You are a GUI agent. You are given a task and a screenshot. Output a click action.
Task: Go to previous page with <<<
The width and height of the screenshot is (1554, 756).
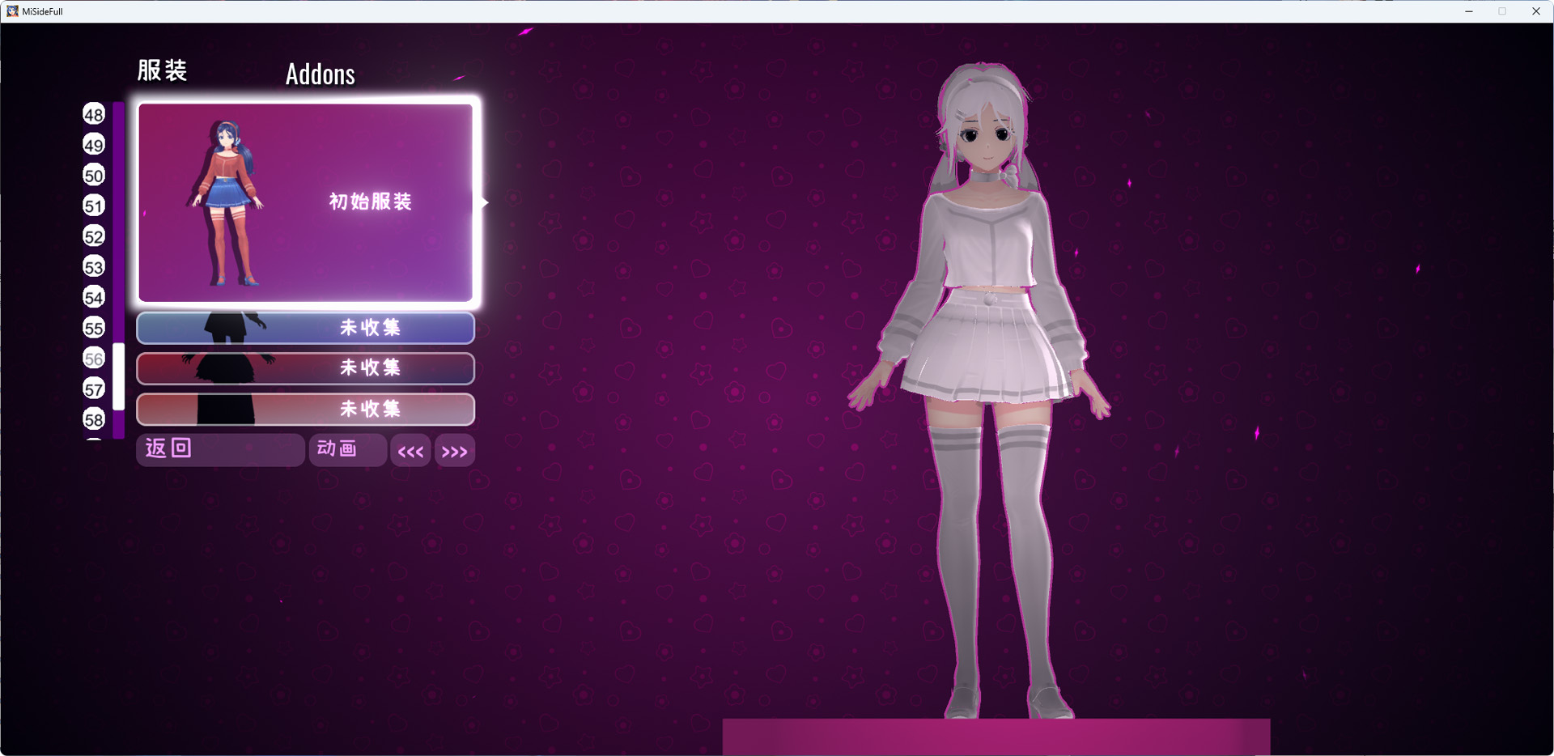pos(410,451)
